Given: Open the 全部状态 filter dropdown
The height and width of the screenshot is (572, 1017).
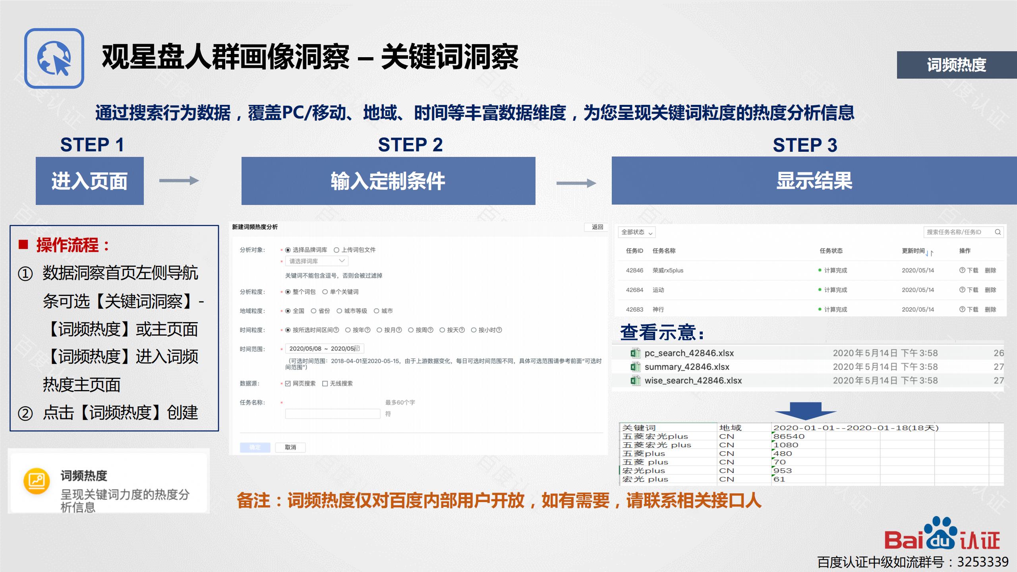Looking at the screenshot, I should (x=636, y=232).
